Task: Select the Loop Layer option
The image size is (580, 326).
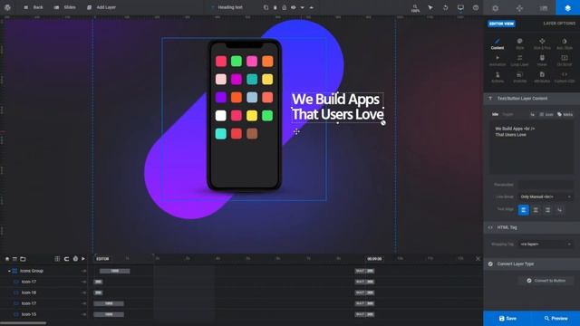Action: tap(519, 61)
